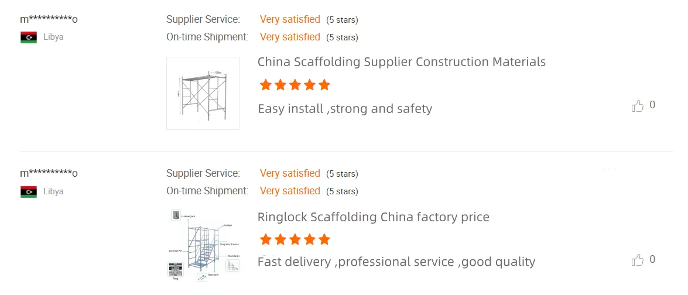Image resolution: width=688 pixels, height=295 pixels.
Task: Click the "Libya" country label on Ringlock review
Action: (x=53, y=191)
